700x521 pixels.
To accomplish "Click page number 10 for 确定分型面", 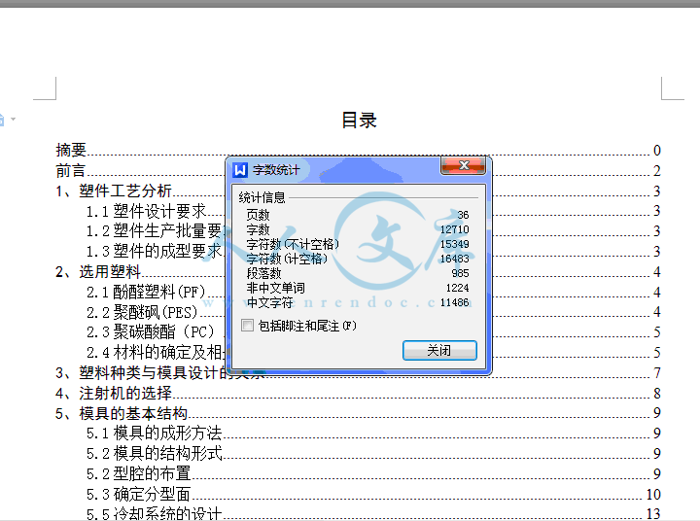I will (653, 494).
